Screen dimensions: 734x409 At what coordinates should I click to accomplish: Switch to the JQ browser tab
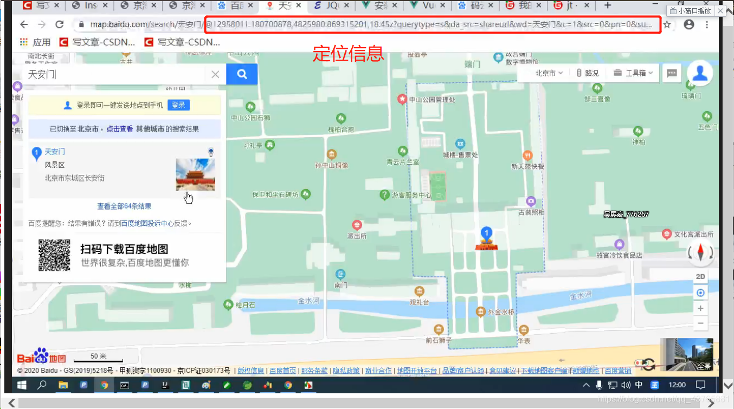click(x=331, y=6)
